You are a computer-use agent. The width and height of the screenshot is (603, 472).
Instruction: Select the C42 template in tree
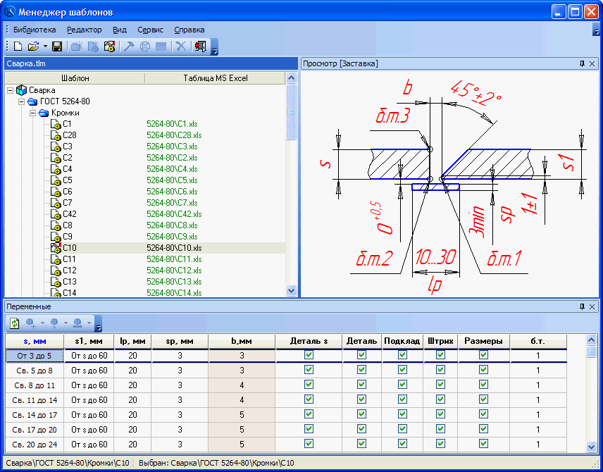70,214
